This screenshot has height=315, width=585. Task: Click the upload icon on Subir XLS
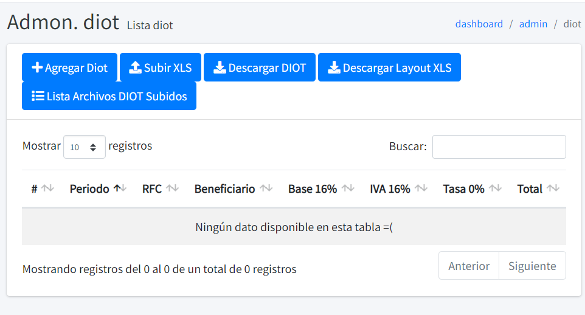point(136,67)
